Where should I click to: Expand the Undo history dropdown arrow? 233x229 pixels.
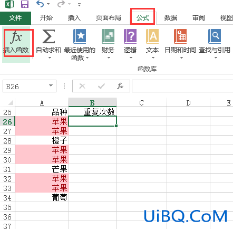coord(48,4)
